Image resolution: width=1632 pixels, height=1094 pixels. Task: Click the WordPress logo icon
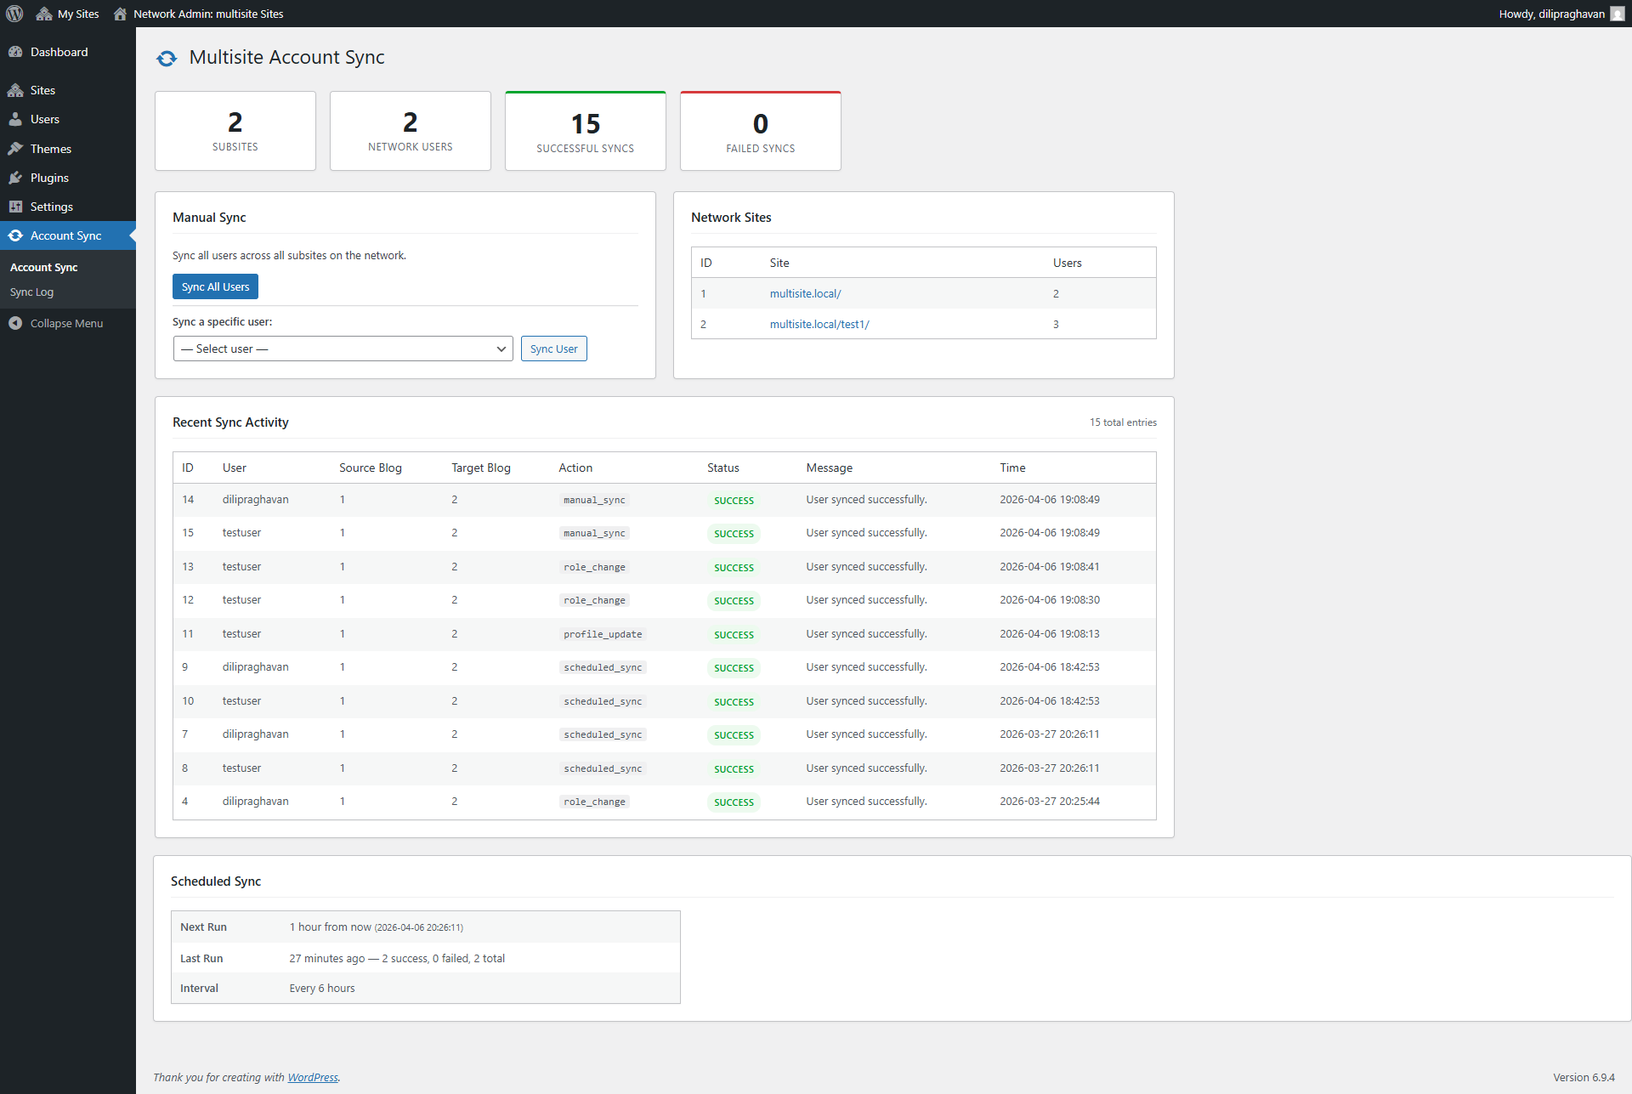click(x=14, y=14)
